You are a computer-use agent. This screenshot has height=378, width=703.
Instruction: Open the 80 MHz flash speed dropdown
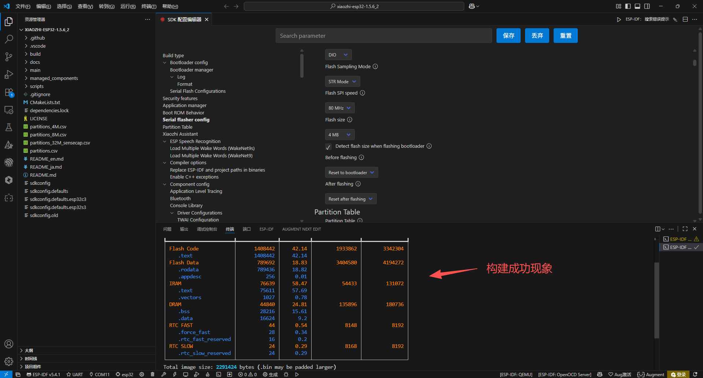coord(340,108)
